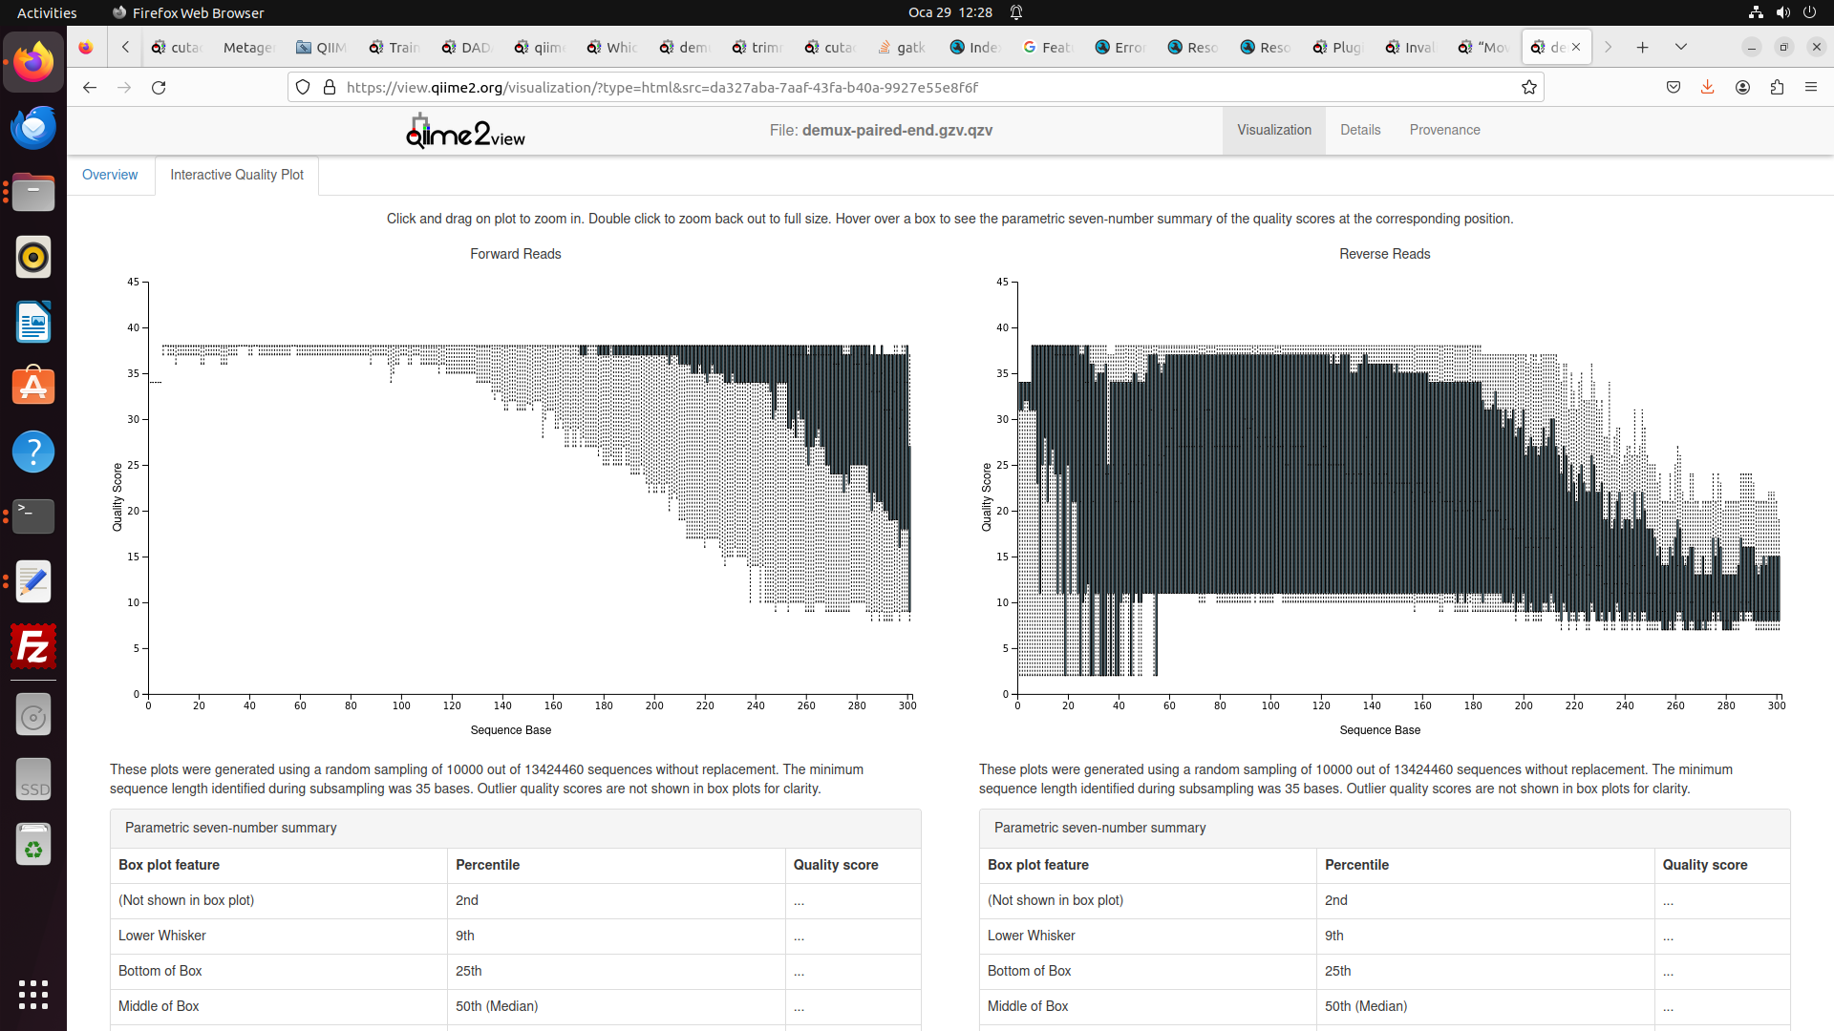Click the qiime2 view logo link
This screenshot has width=1834, height=1031.
click(465, 133)
